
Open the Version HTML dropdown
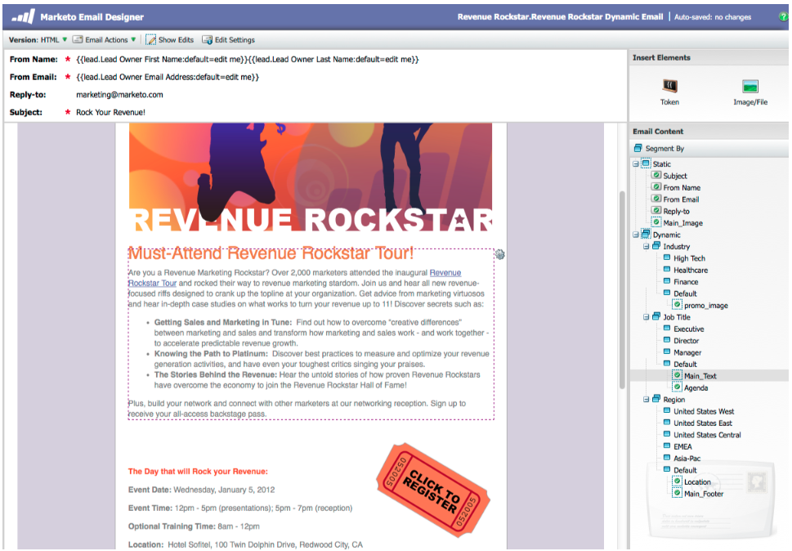38,40
